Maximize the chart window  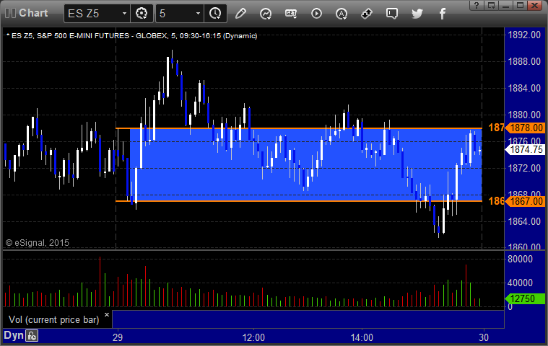520,5
